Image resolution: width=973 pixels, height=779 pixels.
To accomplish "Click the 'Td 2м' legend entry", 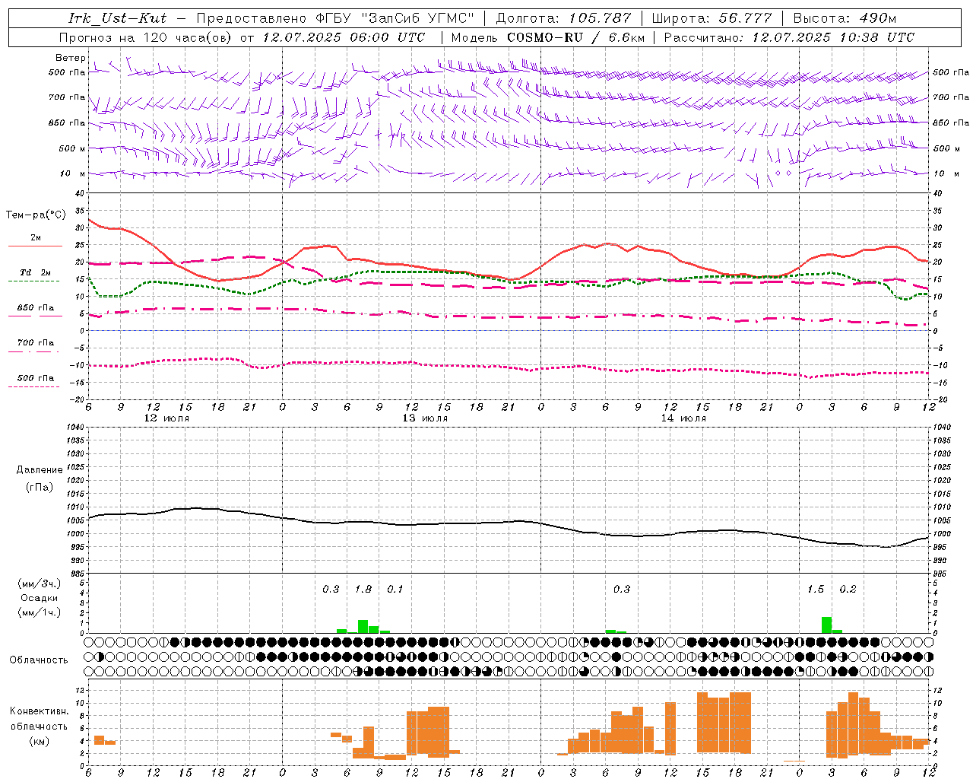I will tap(35, 272).
